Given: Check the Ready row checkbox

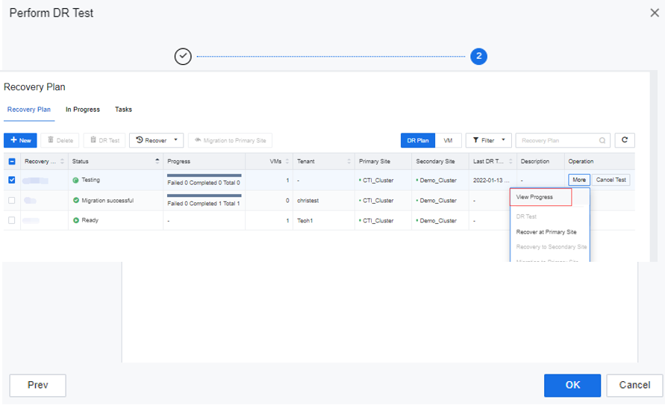Looking at the screenshot, I should (x=12, y=220).
